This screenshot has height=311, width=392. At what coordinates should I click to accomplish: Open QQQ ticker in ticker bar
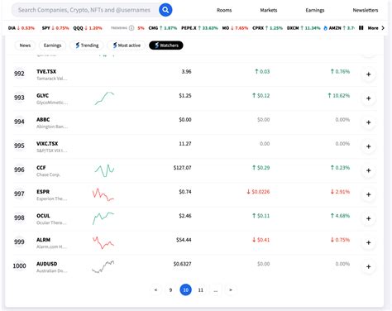(88, 28)
